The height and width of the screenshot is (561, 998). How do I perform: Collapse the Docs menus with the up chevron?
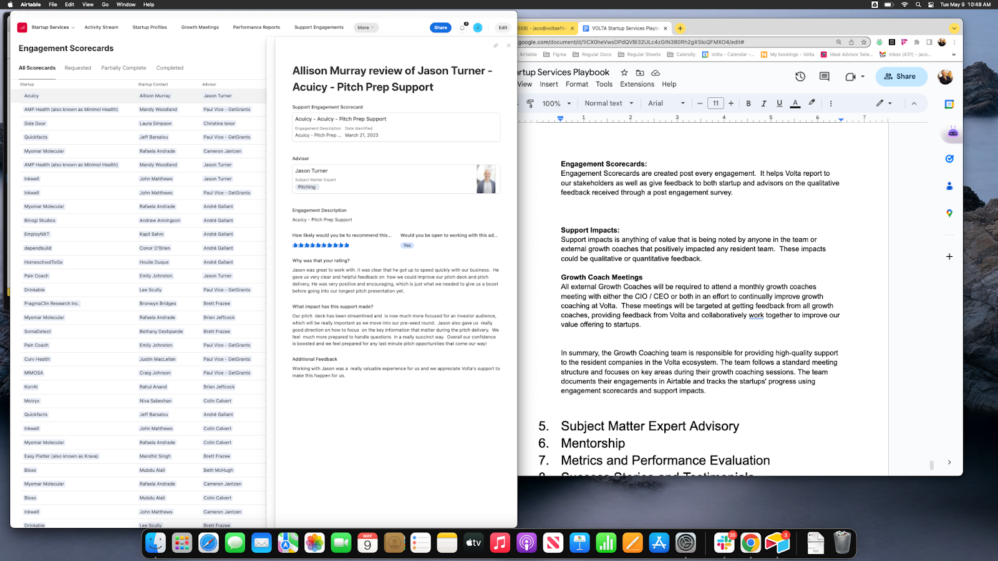click(914, 103)
